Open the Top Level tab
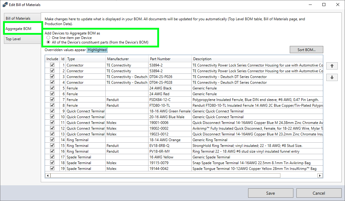Viewport: 345px width, 201px height. [22, 39]
